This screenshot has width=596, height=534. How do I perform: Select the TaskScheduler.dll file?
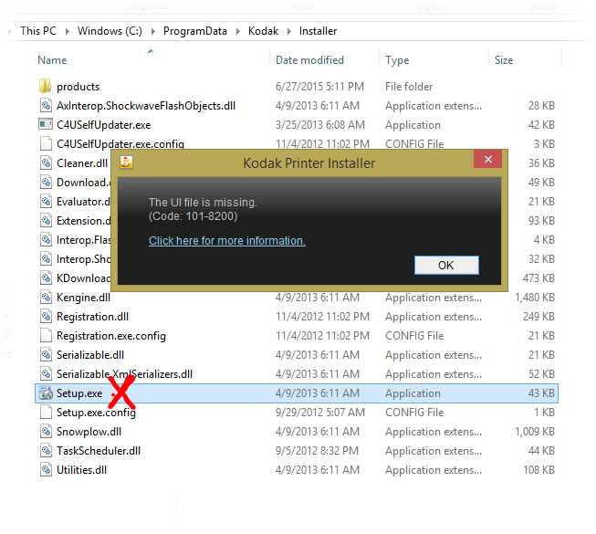[99, 451]
